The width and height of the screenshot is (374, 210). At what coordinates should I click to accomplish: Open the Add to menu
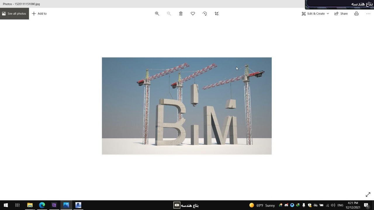[39, 13]
